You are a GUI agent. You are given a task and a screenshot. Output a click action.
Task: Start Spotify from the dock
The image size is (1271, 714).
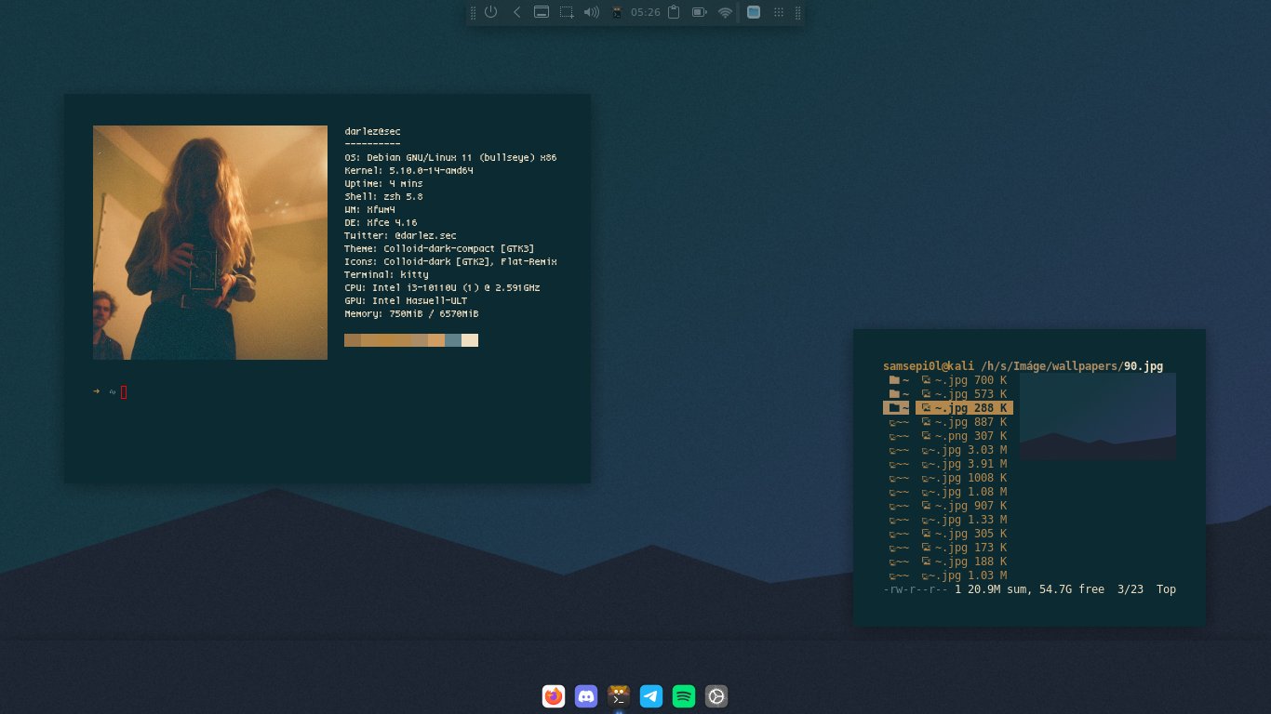tap(684, 695)
